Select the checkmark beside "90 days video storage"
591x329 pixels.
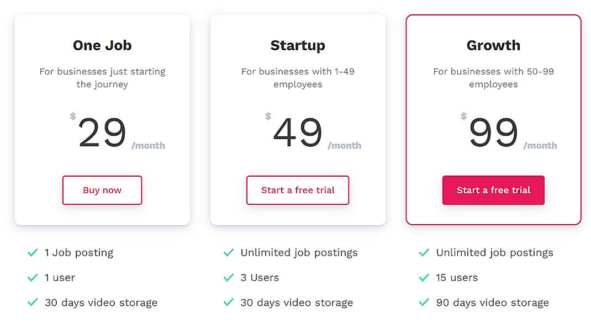(x=424, y=303)
